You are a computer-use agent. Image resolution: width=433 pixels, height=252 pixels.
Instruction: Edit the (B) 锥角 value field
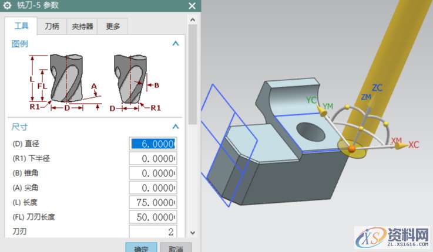153,173
